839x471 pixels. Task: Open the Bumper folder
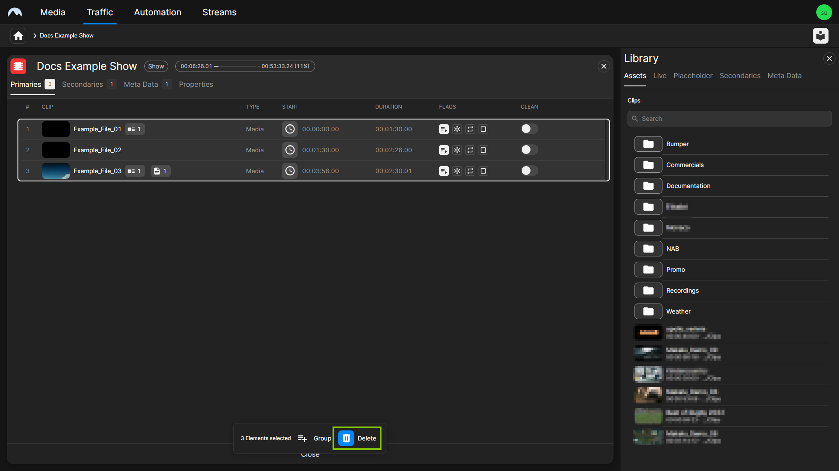coord(677,144)
